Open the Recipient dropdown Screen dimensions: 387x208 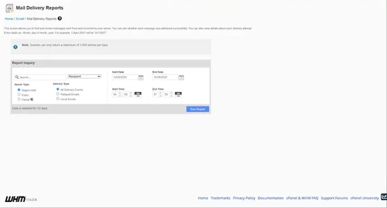pyautogui.click(x=85, y=76)
